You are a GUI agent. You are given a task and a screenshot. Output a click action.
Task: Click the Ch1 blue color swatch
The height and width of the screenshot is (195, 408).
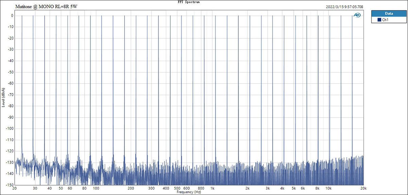(x=379, y=20)
